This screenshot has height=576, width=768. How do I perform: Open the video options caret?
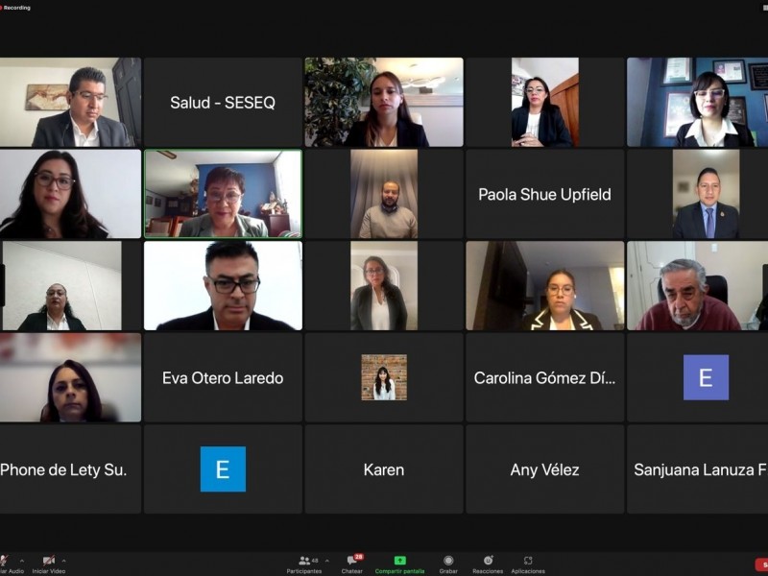[64, 561]
